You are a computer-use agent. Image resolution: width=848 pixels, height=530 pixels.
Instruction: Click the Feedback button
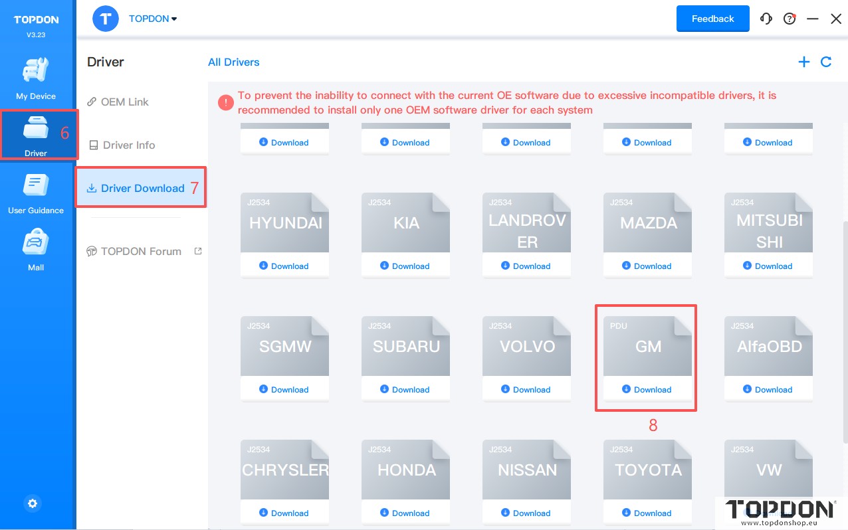(x=712, y=19)
